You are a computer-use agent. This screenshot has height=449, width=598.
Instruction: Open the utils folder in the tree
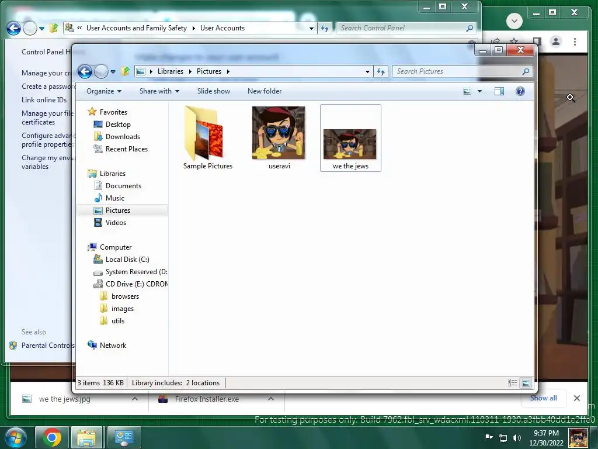coord(118,321)
